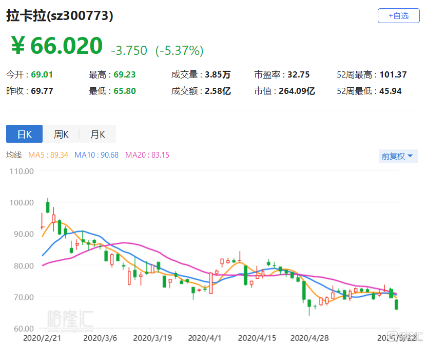The width and height of the screenshot is (426, 345).
Task: Click the 2020/4/15 date axis label
Action: [257, 338]
